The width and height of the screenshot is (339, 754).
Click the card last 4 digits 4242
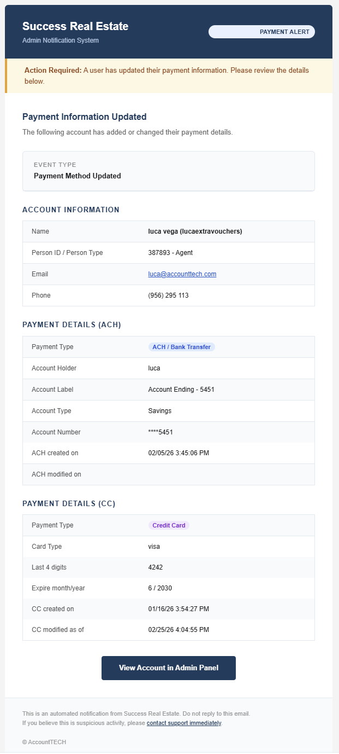pyautogui.click(x=156, y=567)
